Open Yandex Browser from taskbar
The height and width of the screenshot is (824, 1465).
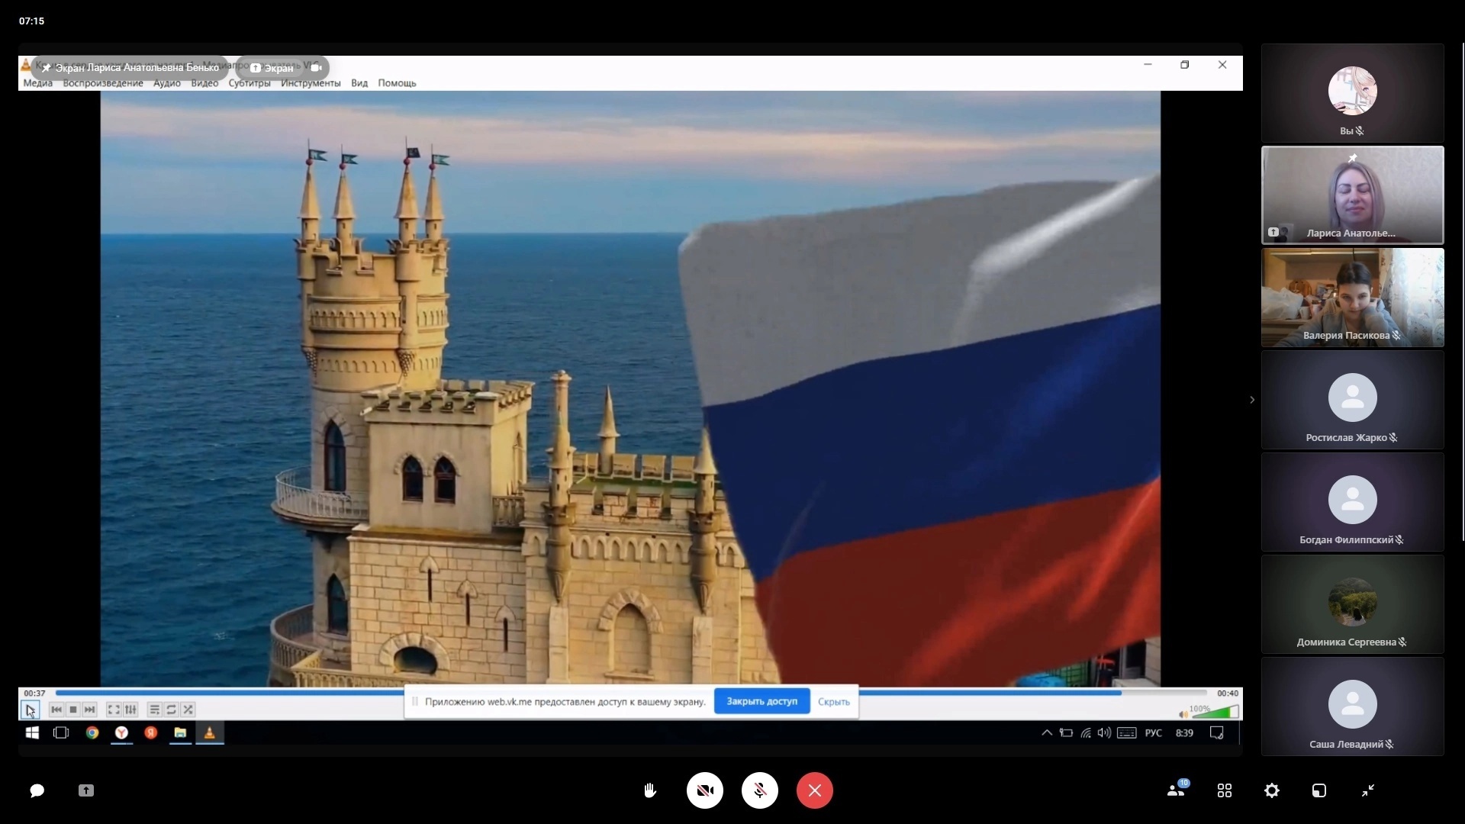coord(121,732)
